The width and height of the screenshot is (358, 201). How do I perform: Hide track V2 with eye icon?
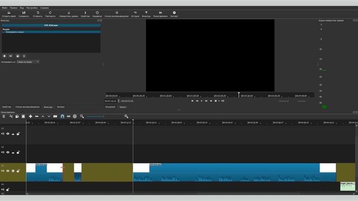click(8, 152)
